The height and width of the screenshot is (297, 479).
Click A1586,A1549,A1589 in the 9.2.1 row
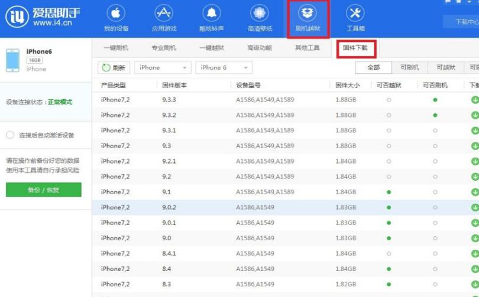(265, 161)
